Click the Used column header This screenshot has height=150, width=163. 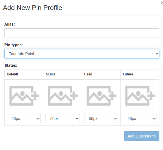coord(88,74)
